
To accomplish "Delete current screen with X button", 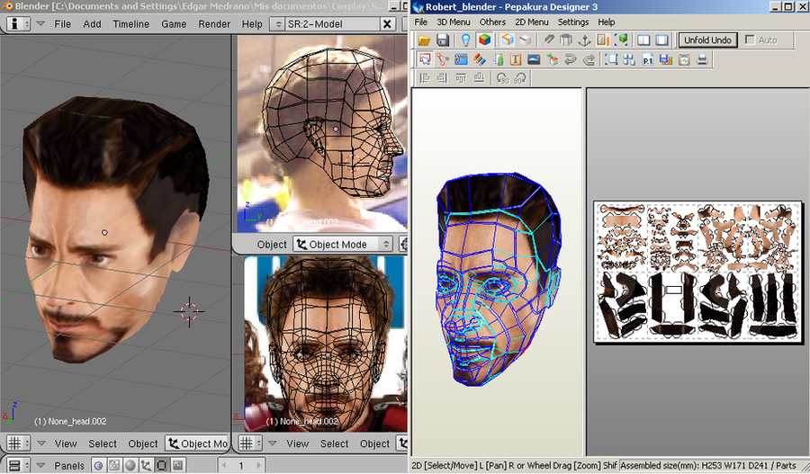I will tap(387, 24).
